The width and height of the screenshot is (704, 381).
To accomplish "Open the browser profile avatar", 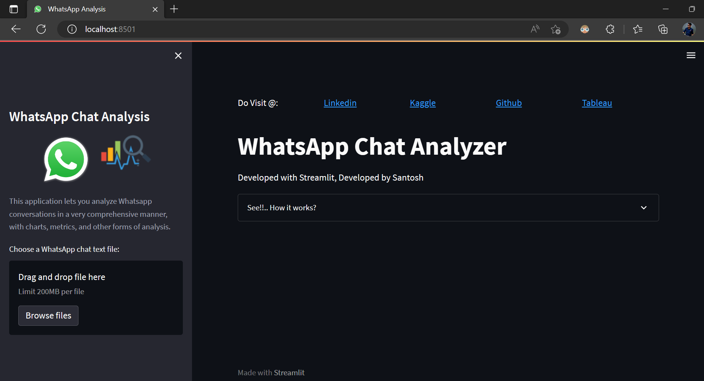I will click(689, 29).
